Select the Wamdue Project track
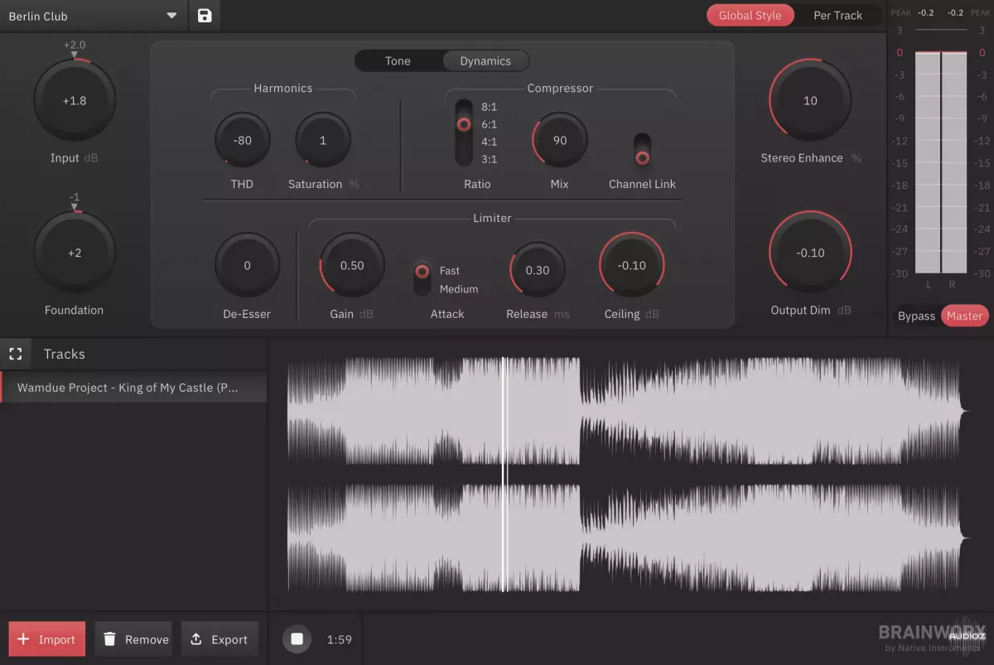Screen dimensions: 994x665 tap(133, 388)
